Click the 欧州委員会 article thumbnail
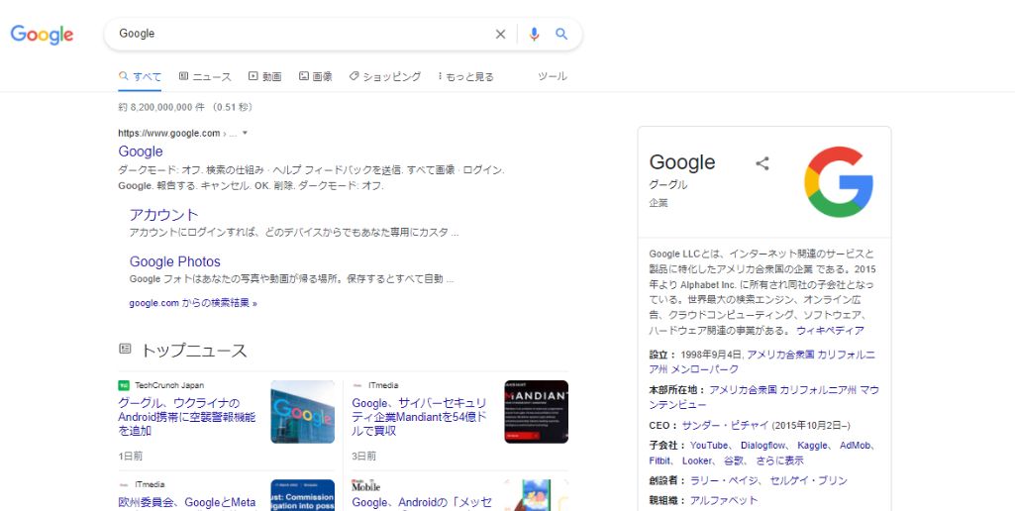The width and height of the screenshot is (1015, 511). (x=302, y=495)
